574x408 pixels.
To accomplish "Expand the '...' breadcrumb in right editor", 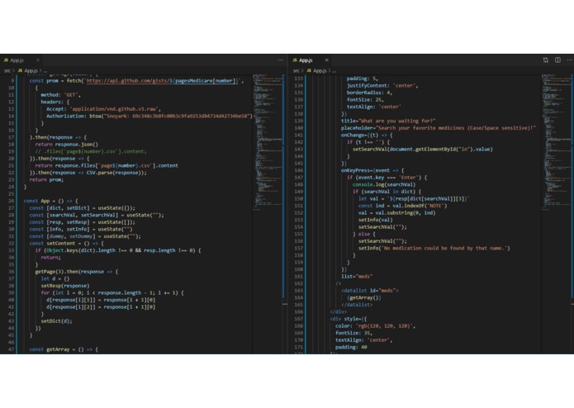I will coord(334,71).
